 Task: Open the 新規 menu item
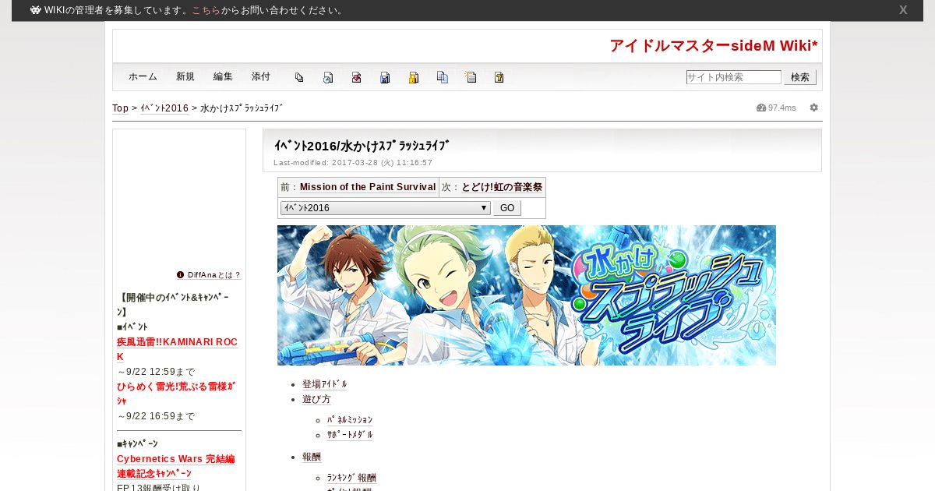point(185,76)
